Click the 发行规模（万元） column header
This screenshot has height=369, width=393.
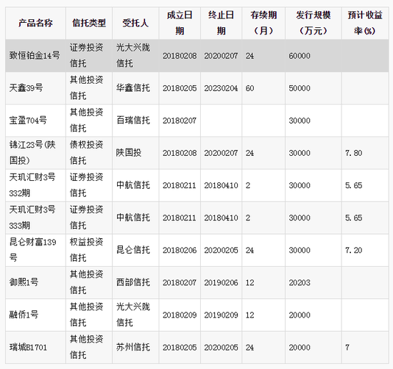coord(313,23)
